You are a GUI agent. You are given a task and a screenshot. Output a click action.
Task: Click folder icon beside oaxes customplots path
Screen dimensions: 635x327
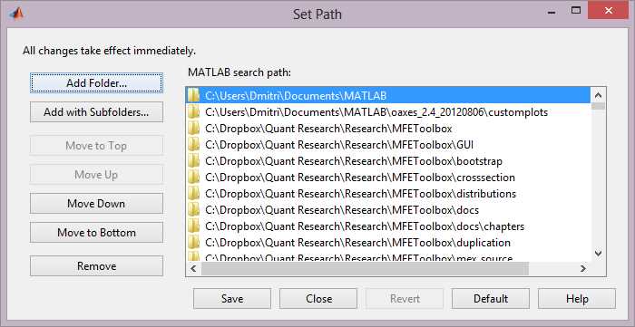194,112
